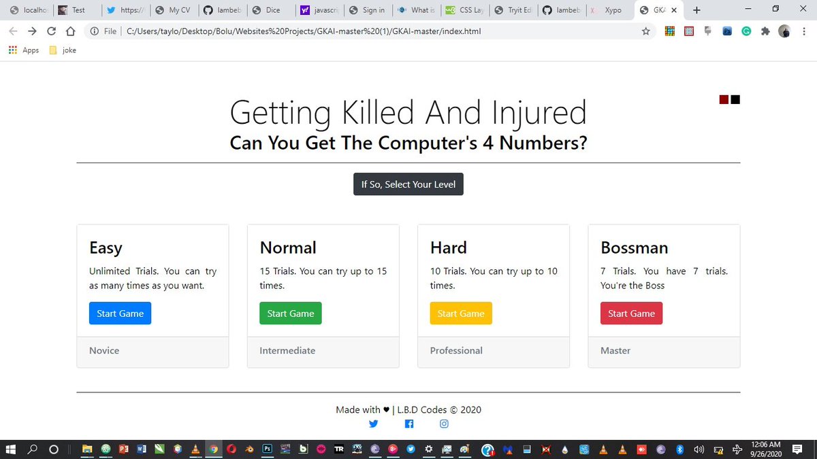The image size is (817, 459).
Task: Launch Photoshop from the taskbar
Action: pyautogui.click(x=268, y=449)
